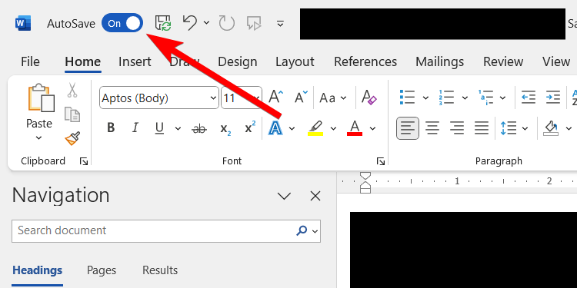Click the Shading paint bucket icon
Viewport: 577px width, 288px height.
[x=551, y=128]
